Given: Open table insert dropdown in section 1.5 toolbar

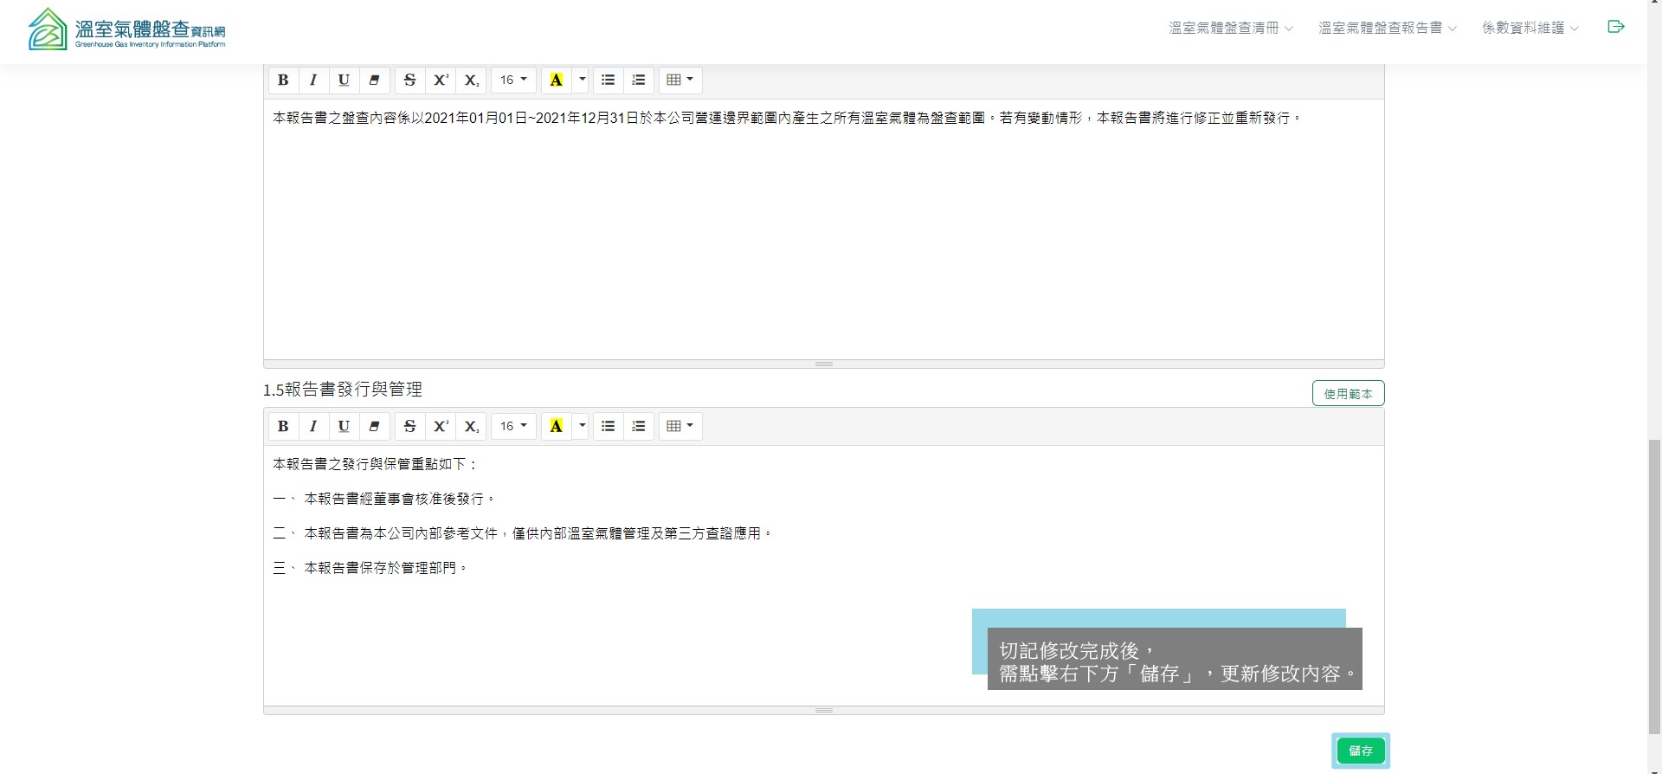Looking at the screenshot, I should pos(680,426).
